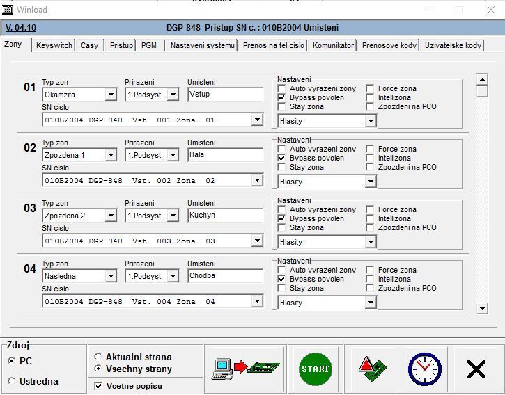The width and height of the screenshot is (505, 395).
Task: Select the Ustredna source radio button
Action: click(x=11, y=381)
